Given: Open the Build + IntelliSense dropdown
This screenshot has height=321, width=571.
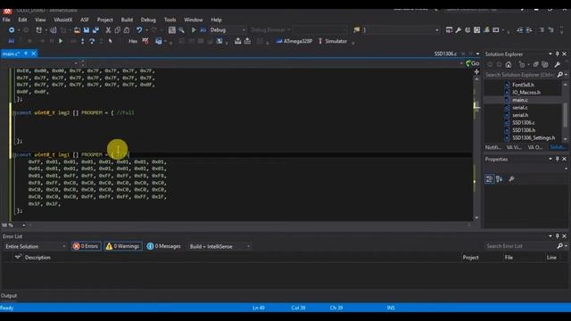Looking at the screenshot, I should [219, 246].
